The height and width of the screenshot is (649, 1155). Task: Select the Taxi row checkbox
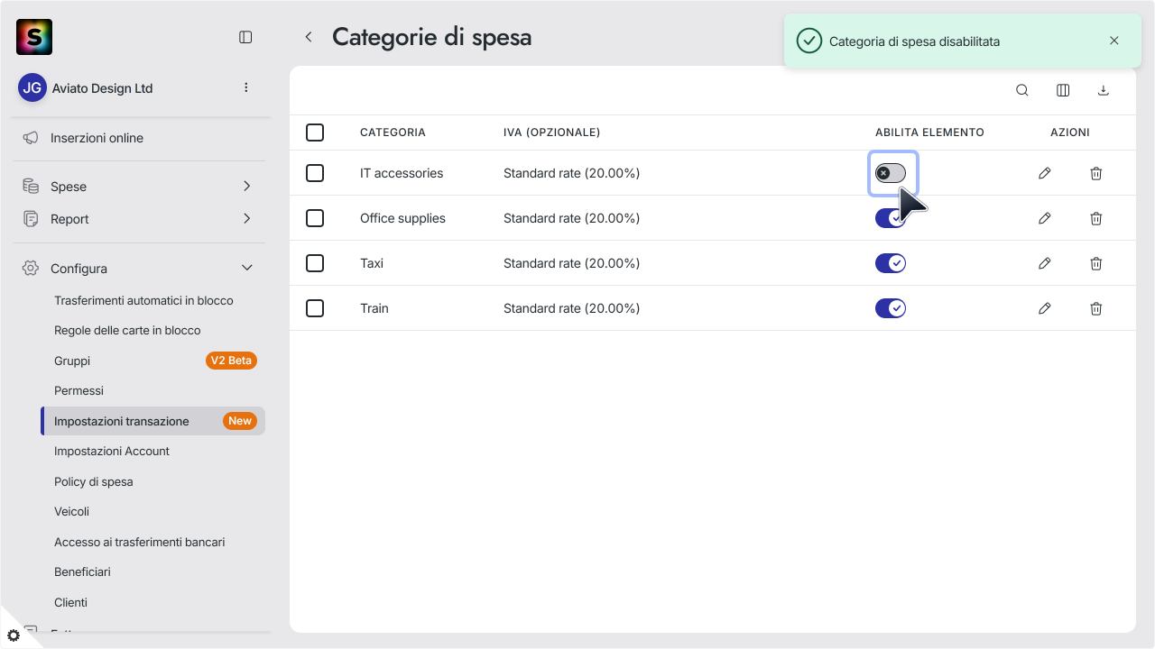coord(315,263)
